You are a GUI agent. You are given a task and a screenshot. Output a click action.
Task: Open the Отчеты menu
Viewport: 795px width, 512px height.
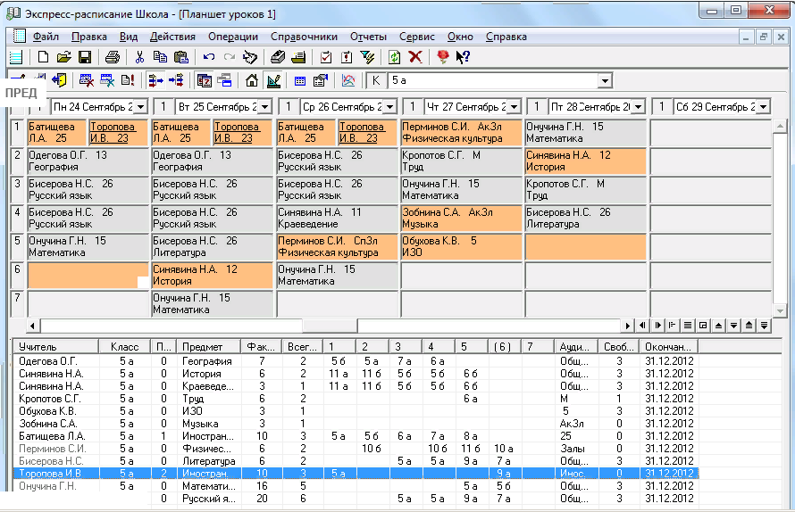coord(368,37)
